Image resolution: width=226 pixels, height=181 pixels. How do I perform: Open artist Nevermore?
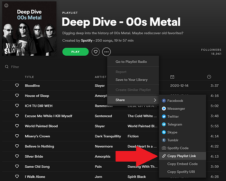tap(104, 146)
